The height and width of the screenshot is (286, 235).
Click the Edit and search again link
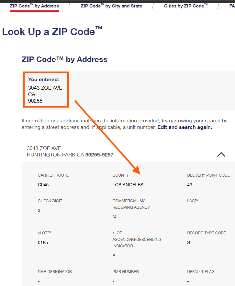click(x=185, y=127)
